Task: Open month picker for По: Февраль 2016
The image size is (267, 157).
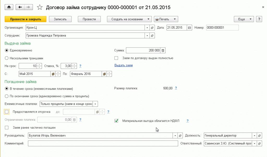Action: coord(104,74)
